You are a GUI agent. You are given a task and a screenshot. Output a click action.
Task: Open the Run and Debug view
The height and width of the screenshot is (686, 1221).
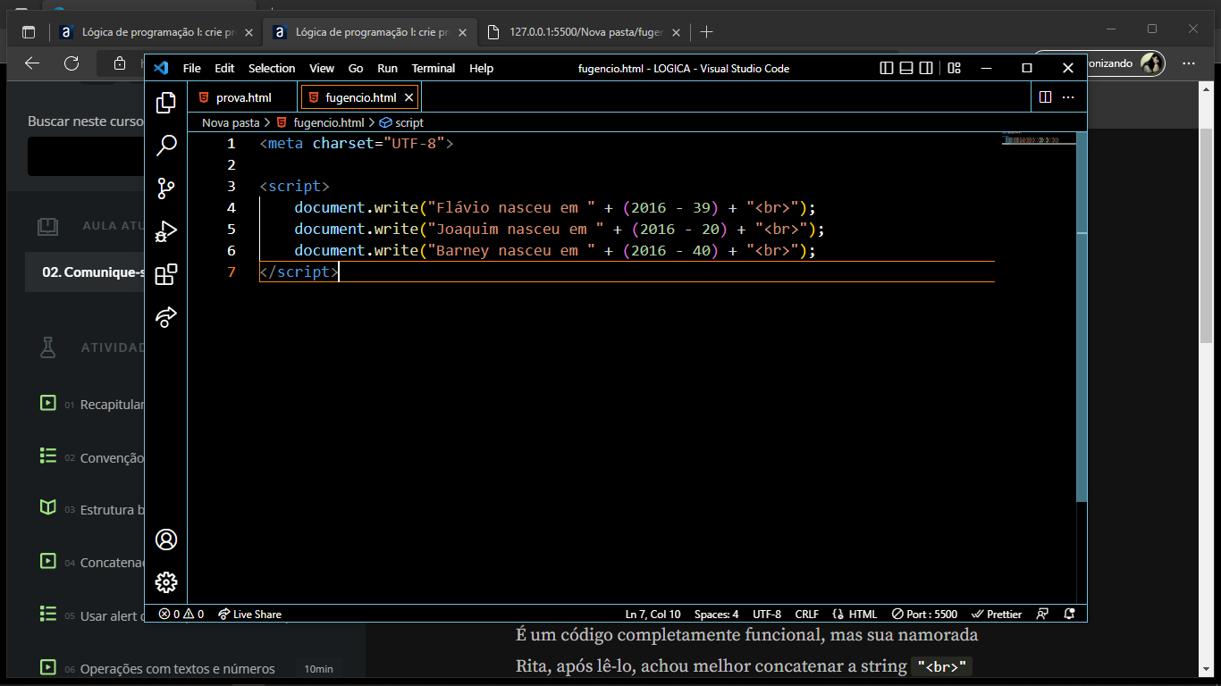[x=165, y=231]
